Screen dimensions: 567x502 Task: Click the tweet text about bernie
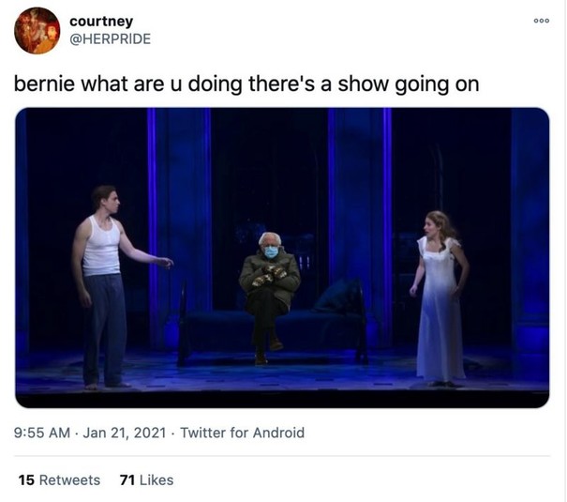coord(246,84)
